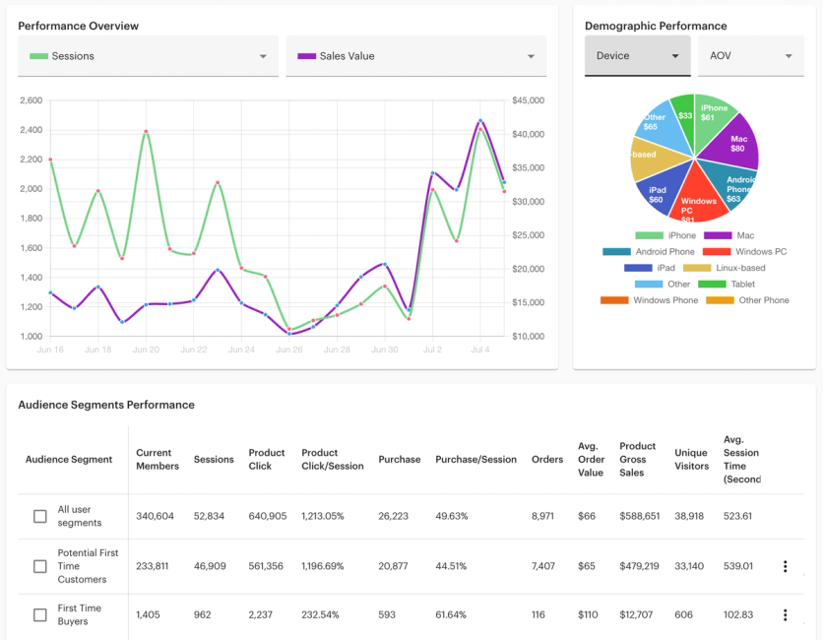This screenshot has height=640, width=823.
Task: Click the Audience Segment column header
Action: pos(69,460)
